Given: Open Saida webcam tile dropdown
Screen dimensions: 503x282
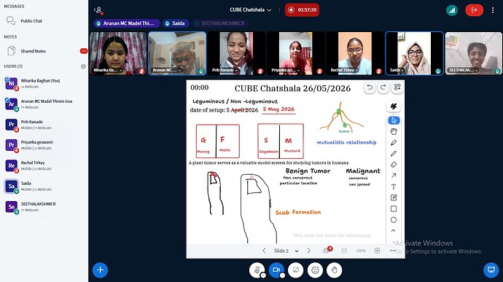Looking at the screenshot, I should [x=397, y=70].
